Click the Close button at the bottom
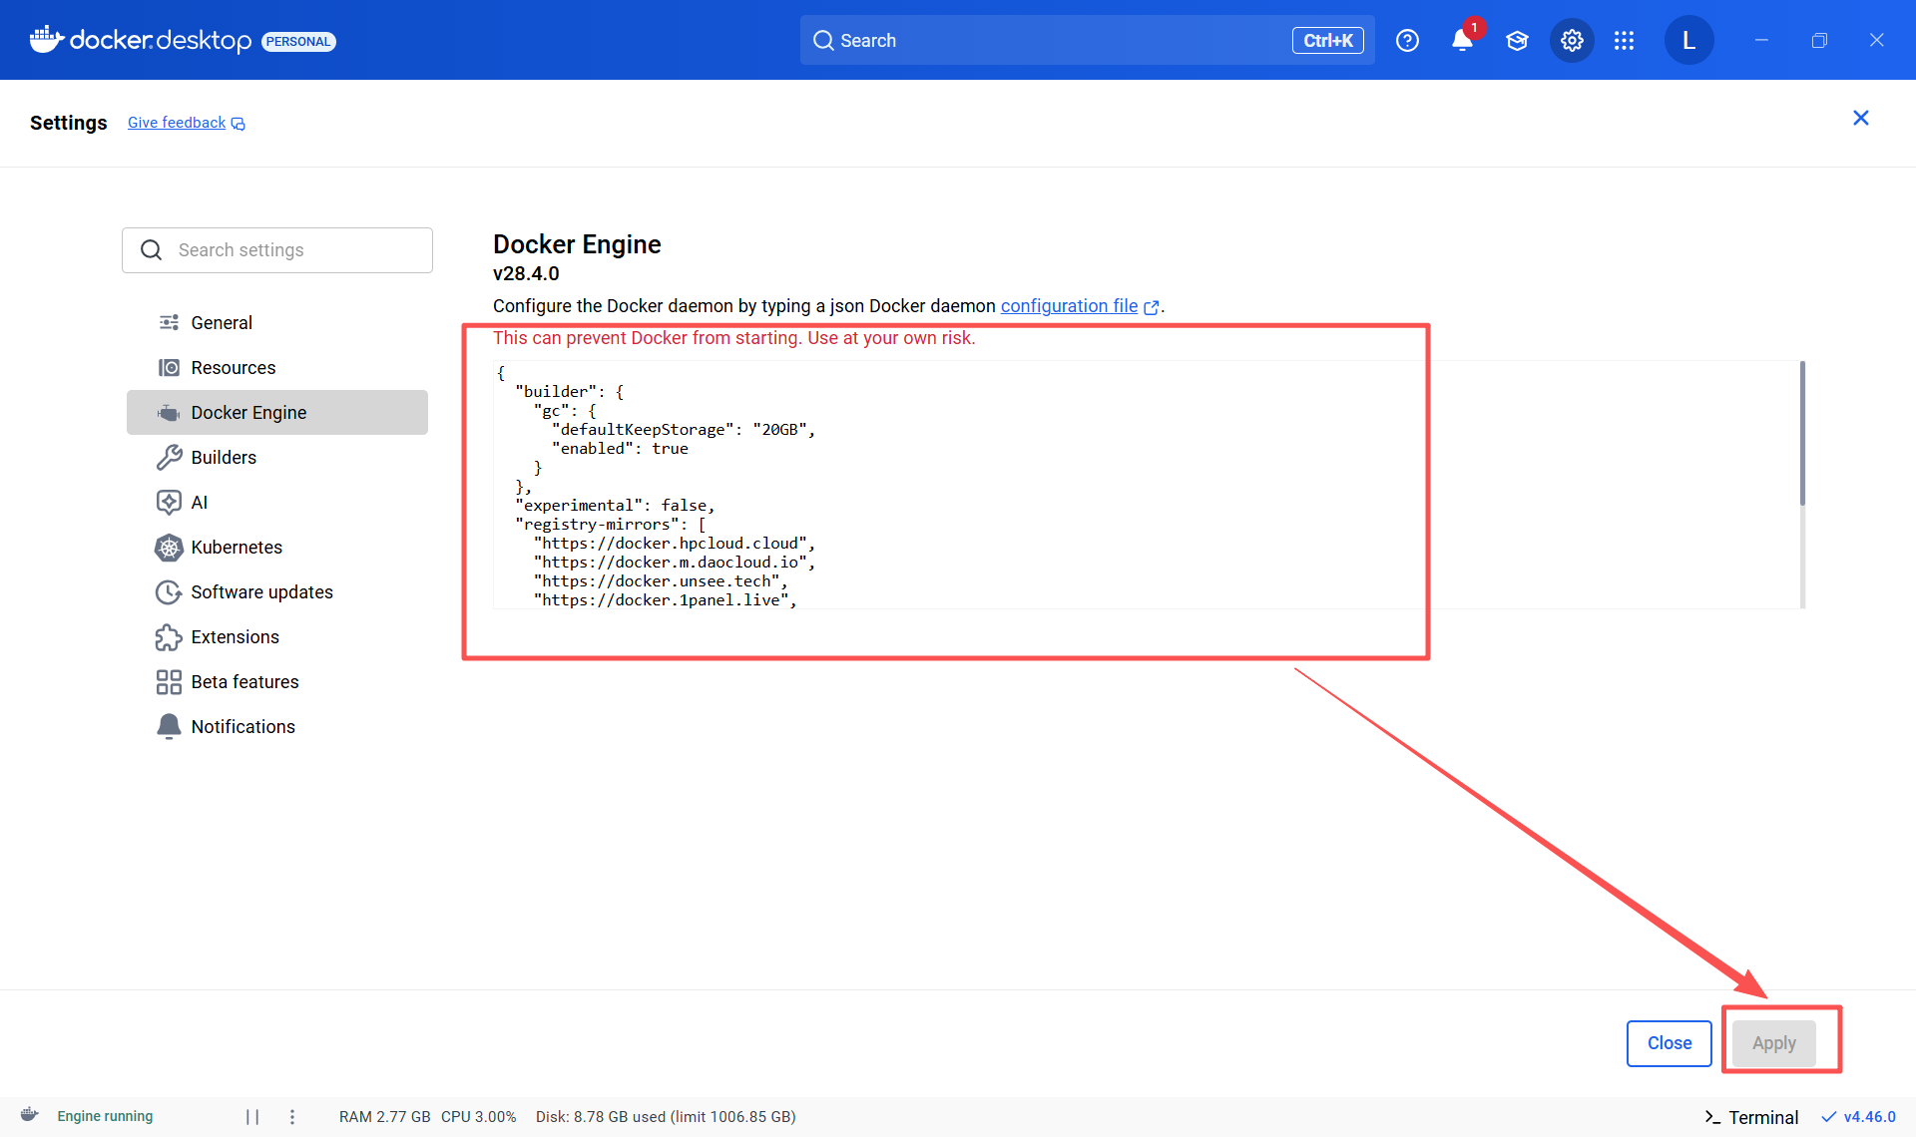1916x1137 pixels. coord(1670,1043)
